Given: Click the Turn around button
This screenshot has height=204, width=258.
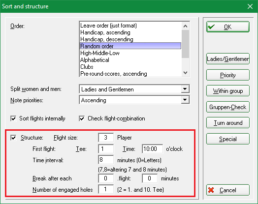Looking at the screenshot, I should point(228,123).
